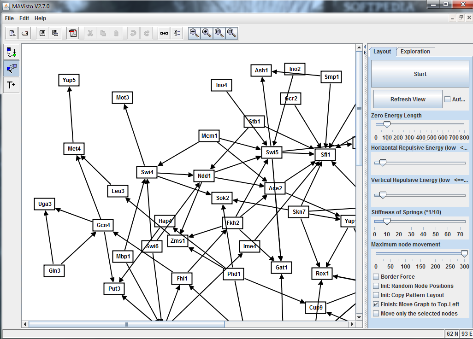Save the graph as a new file
Screen dimensions: 473x339
point(55,33)
